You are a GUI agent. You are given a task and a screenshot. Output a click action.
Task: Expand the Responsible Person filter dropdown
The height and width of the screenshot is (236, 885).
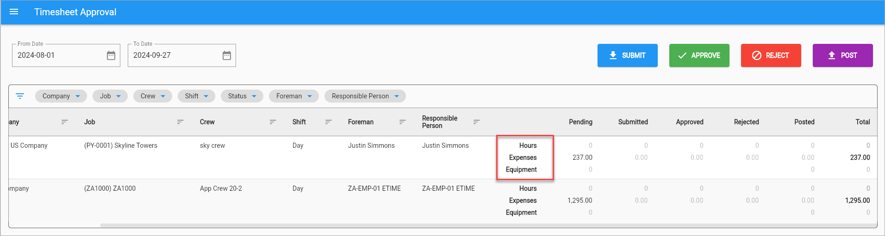tap(365, 96)
